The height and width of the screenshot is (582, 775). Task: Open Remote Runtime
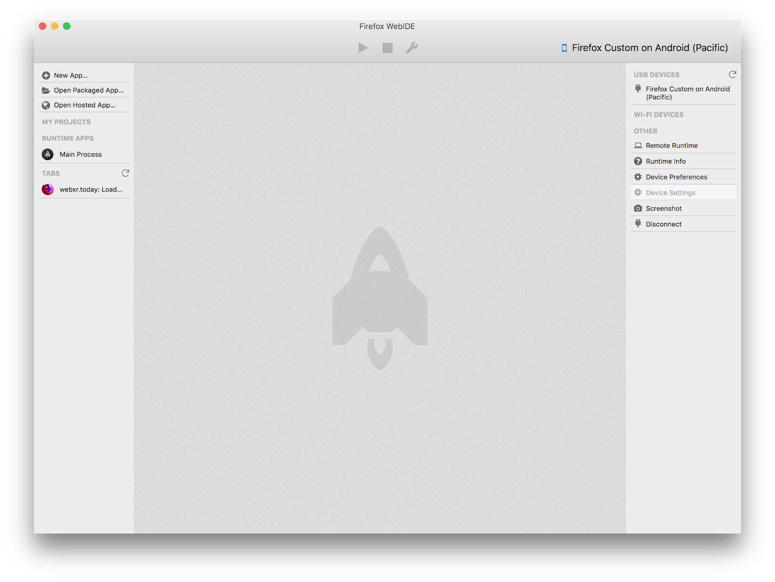pyautogui.click(x=683, y=146)
